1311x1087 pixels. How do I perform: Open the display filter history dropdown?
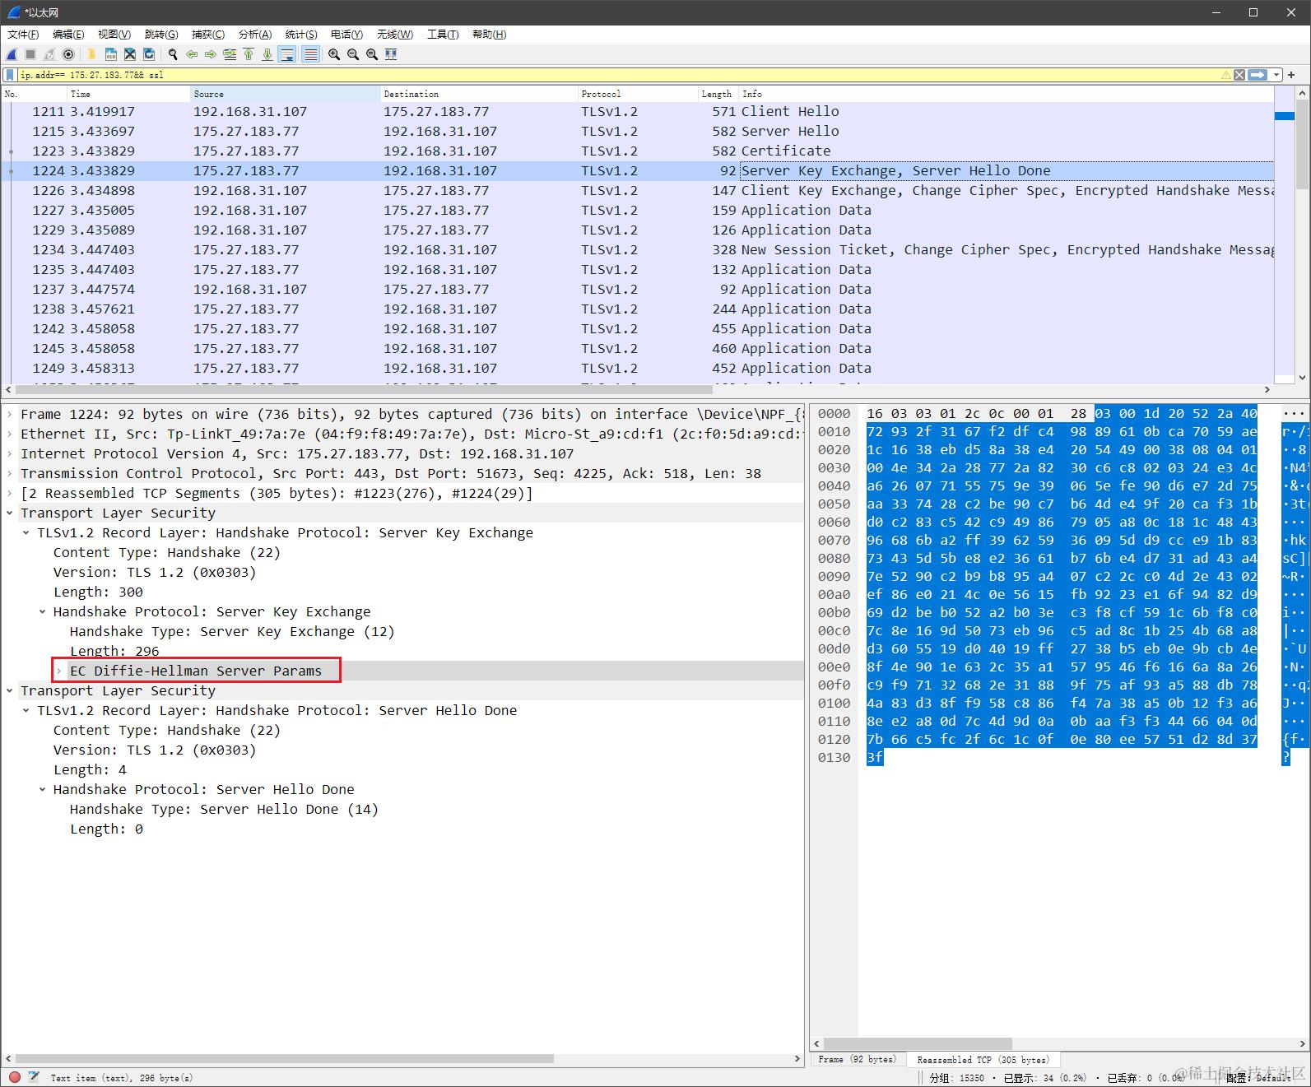pyautogui.click(x=1276, y=75)
